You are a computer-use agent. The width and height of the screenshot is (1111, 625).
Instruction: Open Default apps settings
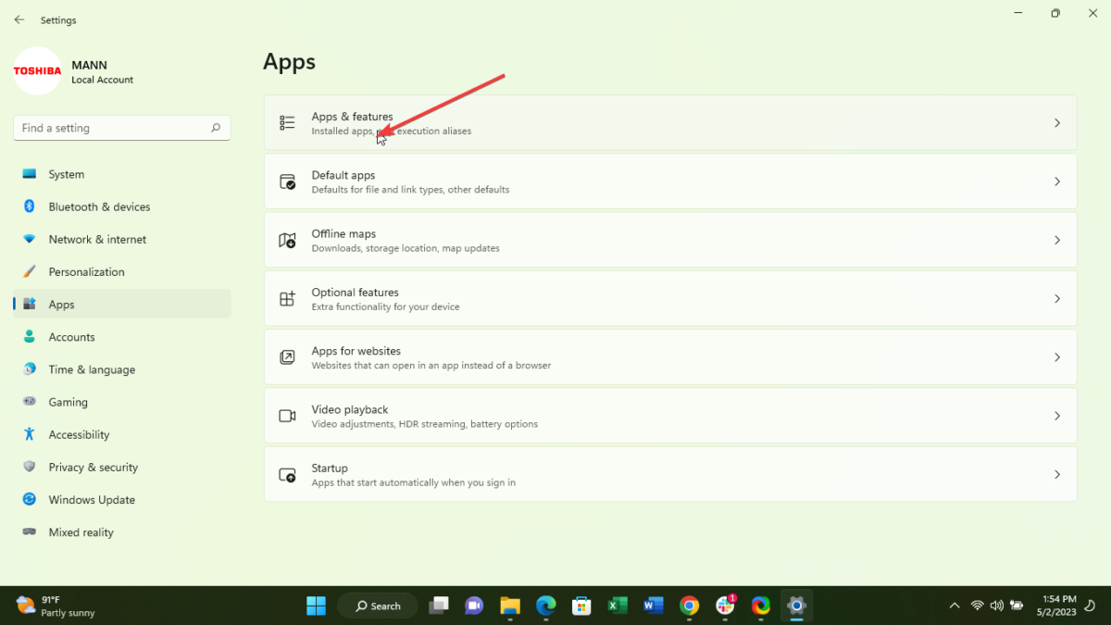(x=670, y=181)
